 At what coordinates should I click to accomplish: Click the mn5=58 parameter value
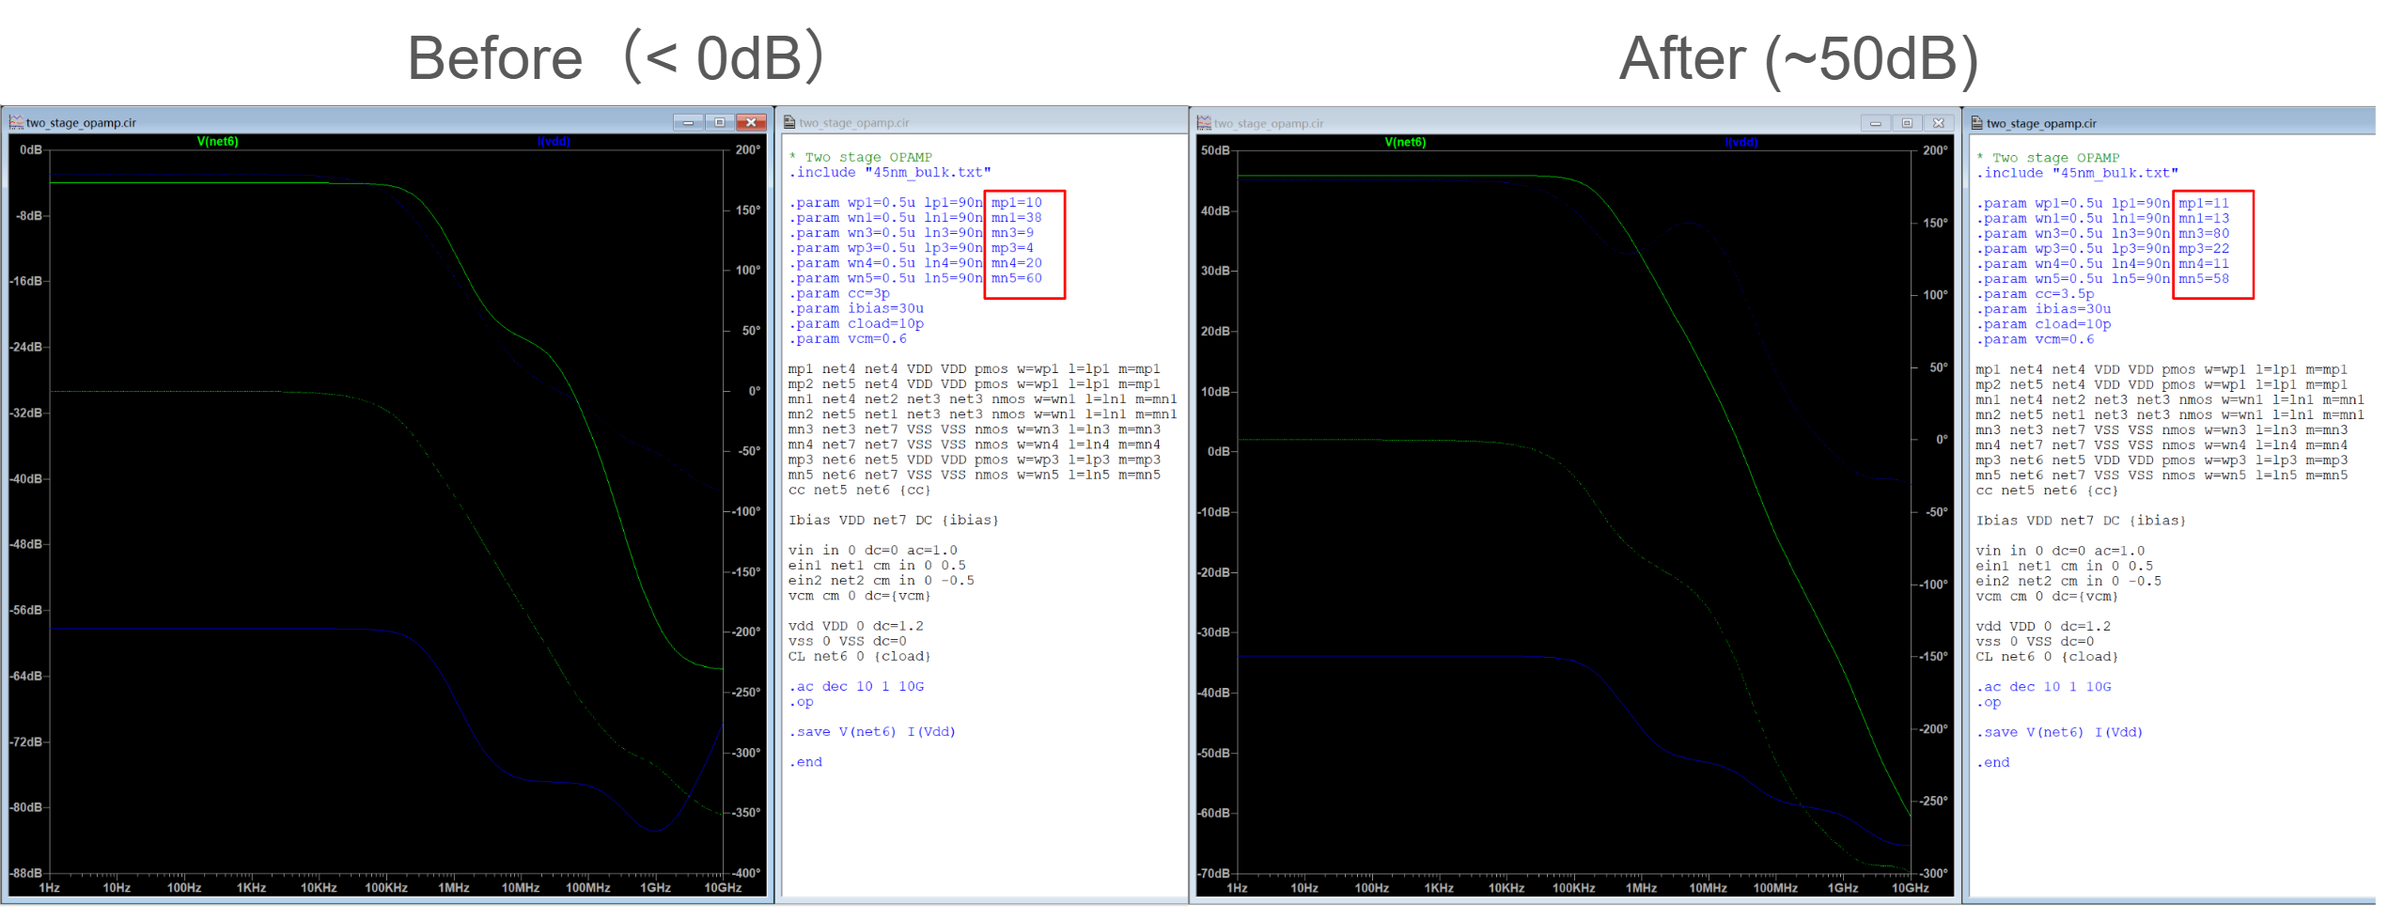(2203, 279)
